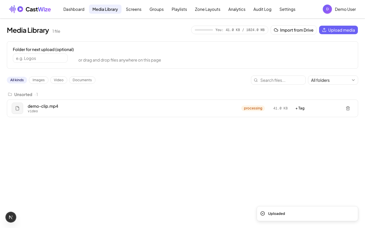
Task: Click the demo-clip.mp4 file type icon
Action: click(17, 108)
